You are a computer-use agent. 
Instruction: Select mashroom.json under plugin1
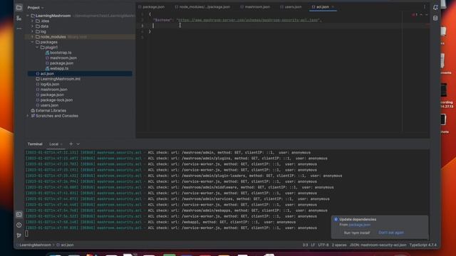click(63, 58)
